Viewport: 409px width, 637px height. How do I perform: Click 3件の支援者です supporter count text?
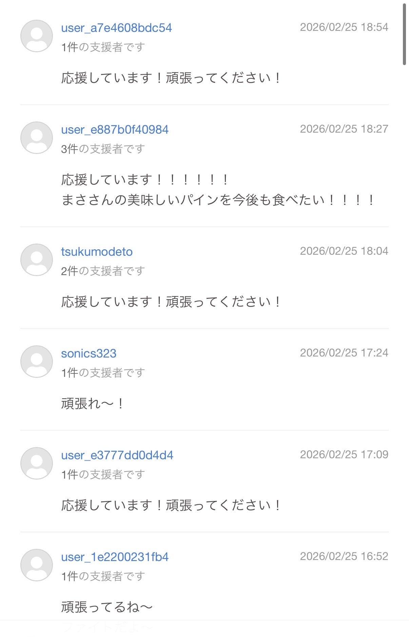pyautogui.click(x=103, y=149)
